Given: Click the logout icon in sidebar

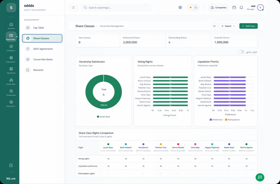Looking at the screenshot, I should pyautogui.click(x=11, y=165).
